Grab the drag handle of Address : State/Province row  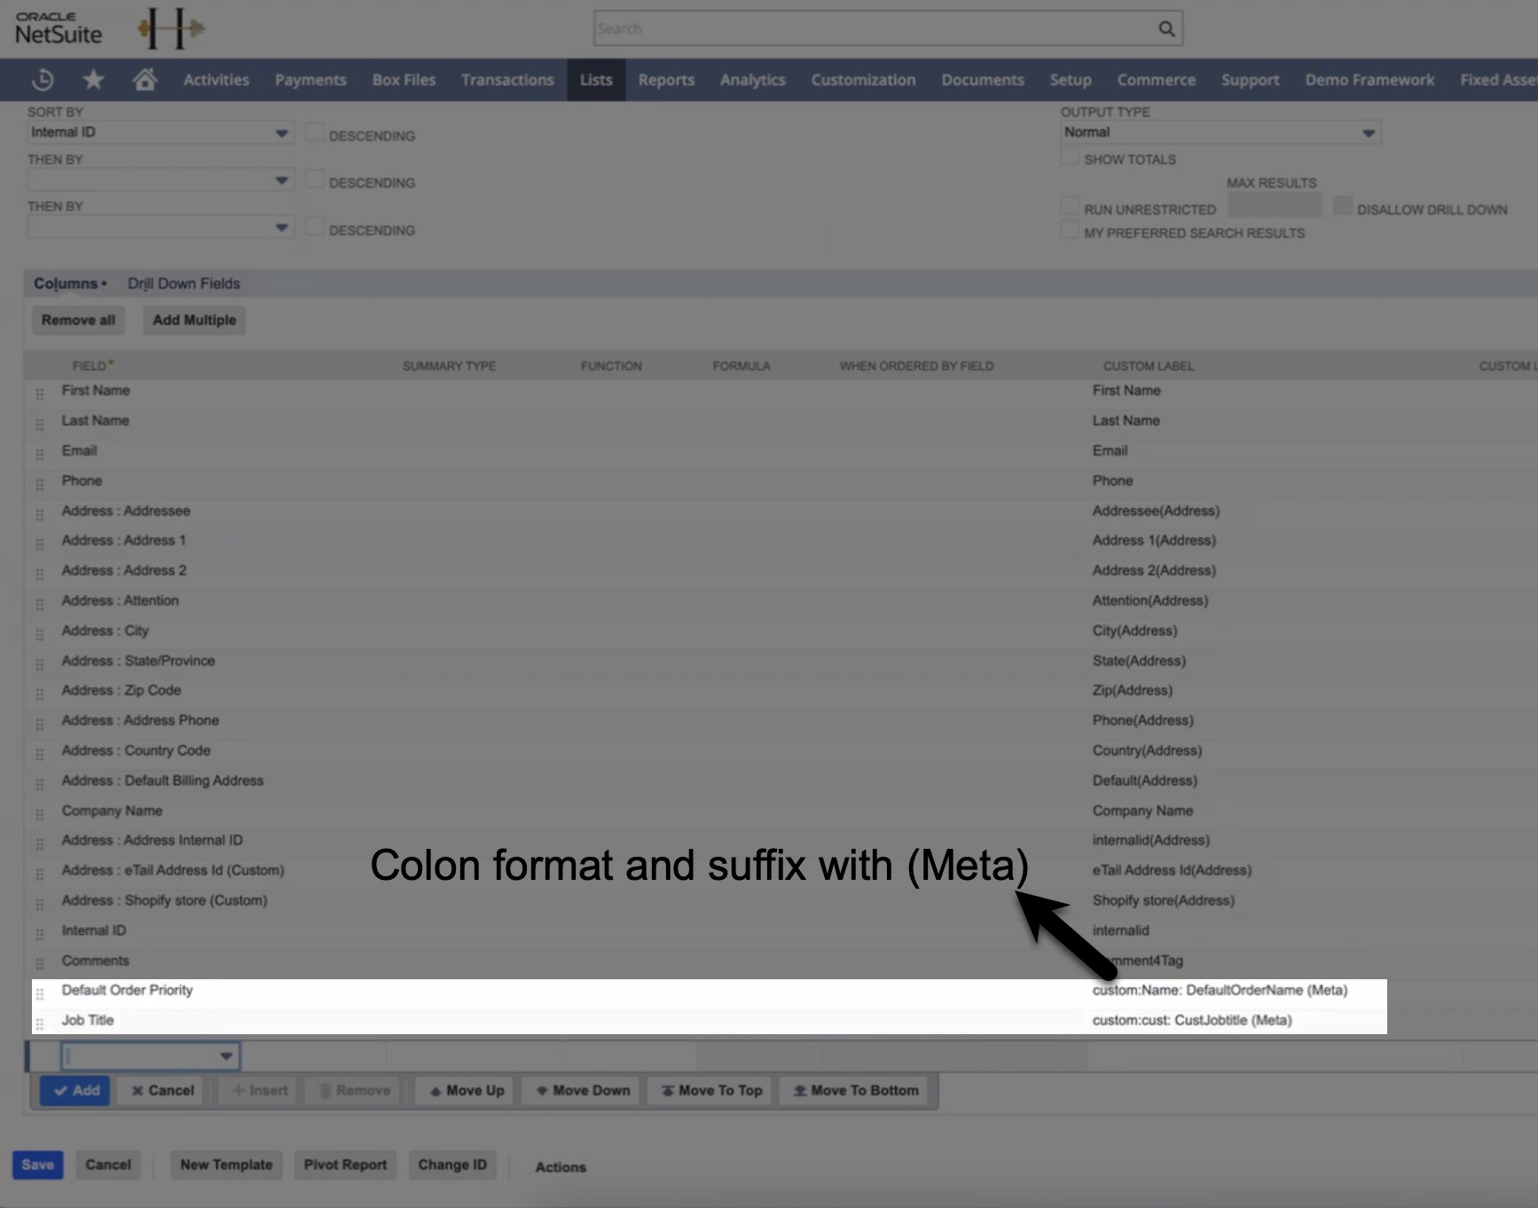(40, 664)
